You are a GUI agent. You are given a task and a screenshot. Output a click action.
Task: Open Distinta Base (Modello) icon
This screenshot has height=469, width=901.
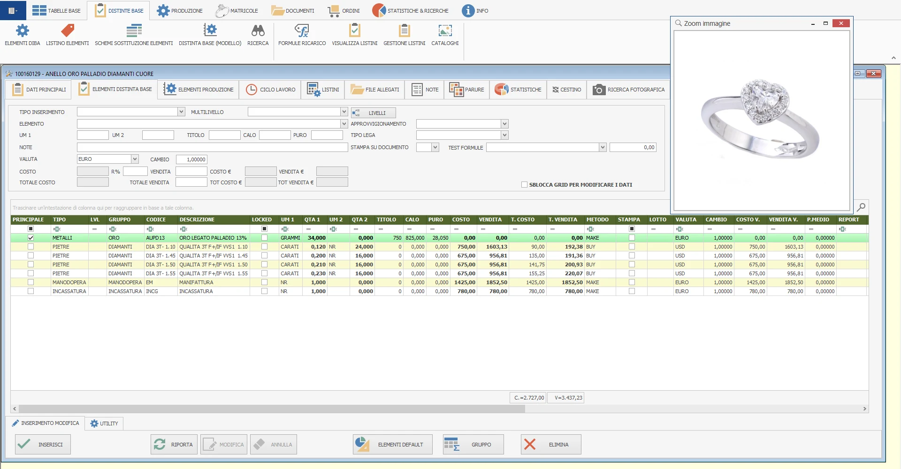(210, 31)
